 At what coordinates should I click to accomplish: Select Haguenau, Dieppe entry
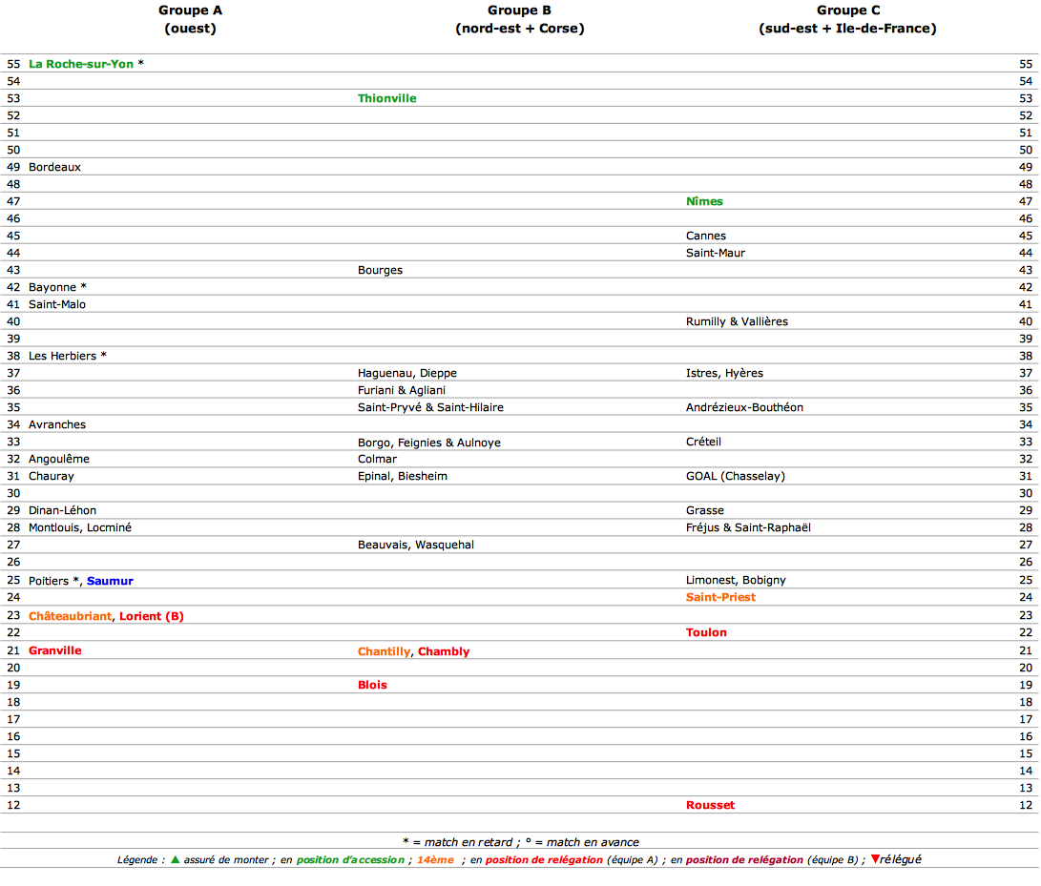click(x=407, y=373)
